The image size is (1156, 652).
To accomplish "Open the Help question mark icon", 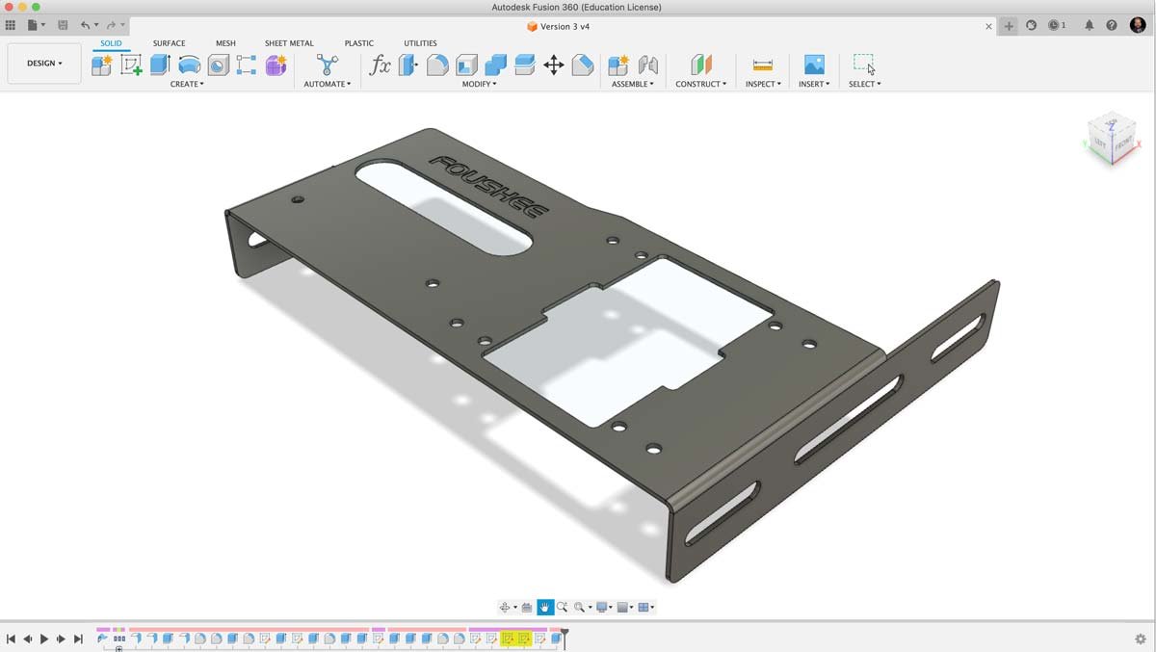I will pyautogui.click(x=1112, y=25).
